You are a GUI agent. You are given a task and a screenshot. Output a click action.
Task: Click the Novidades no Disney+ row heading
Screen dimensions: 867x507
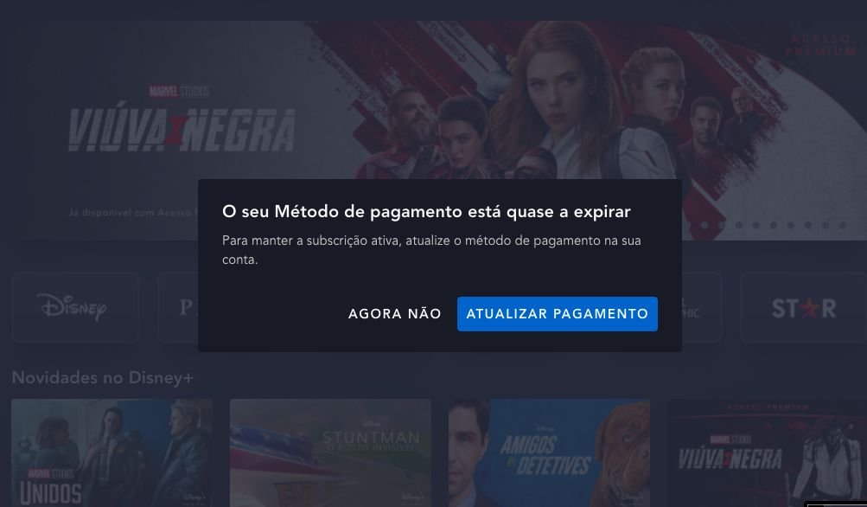coord(103,377)
